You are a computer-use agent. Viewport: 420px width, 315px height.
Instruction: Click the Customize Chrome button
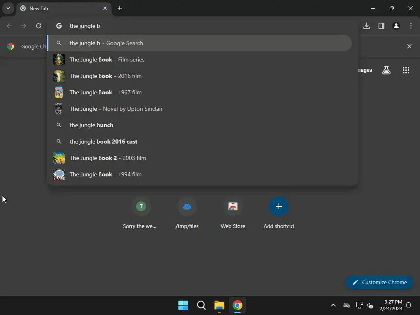click(379, 282)
